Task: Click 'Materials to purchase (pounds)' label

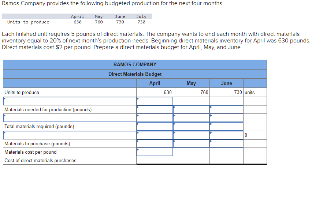Action: pyautogui.click(x=37, y=143)
